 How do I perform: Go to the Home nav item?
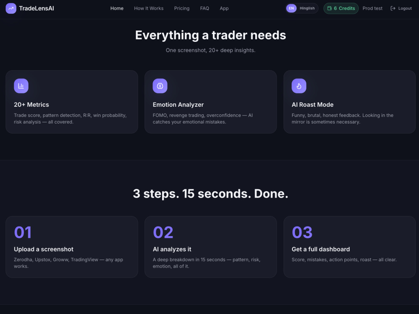pyautogui.click(x=117, y=8)
